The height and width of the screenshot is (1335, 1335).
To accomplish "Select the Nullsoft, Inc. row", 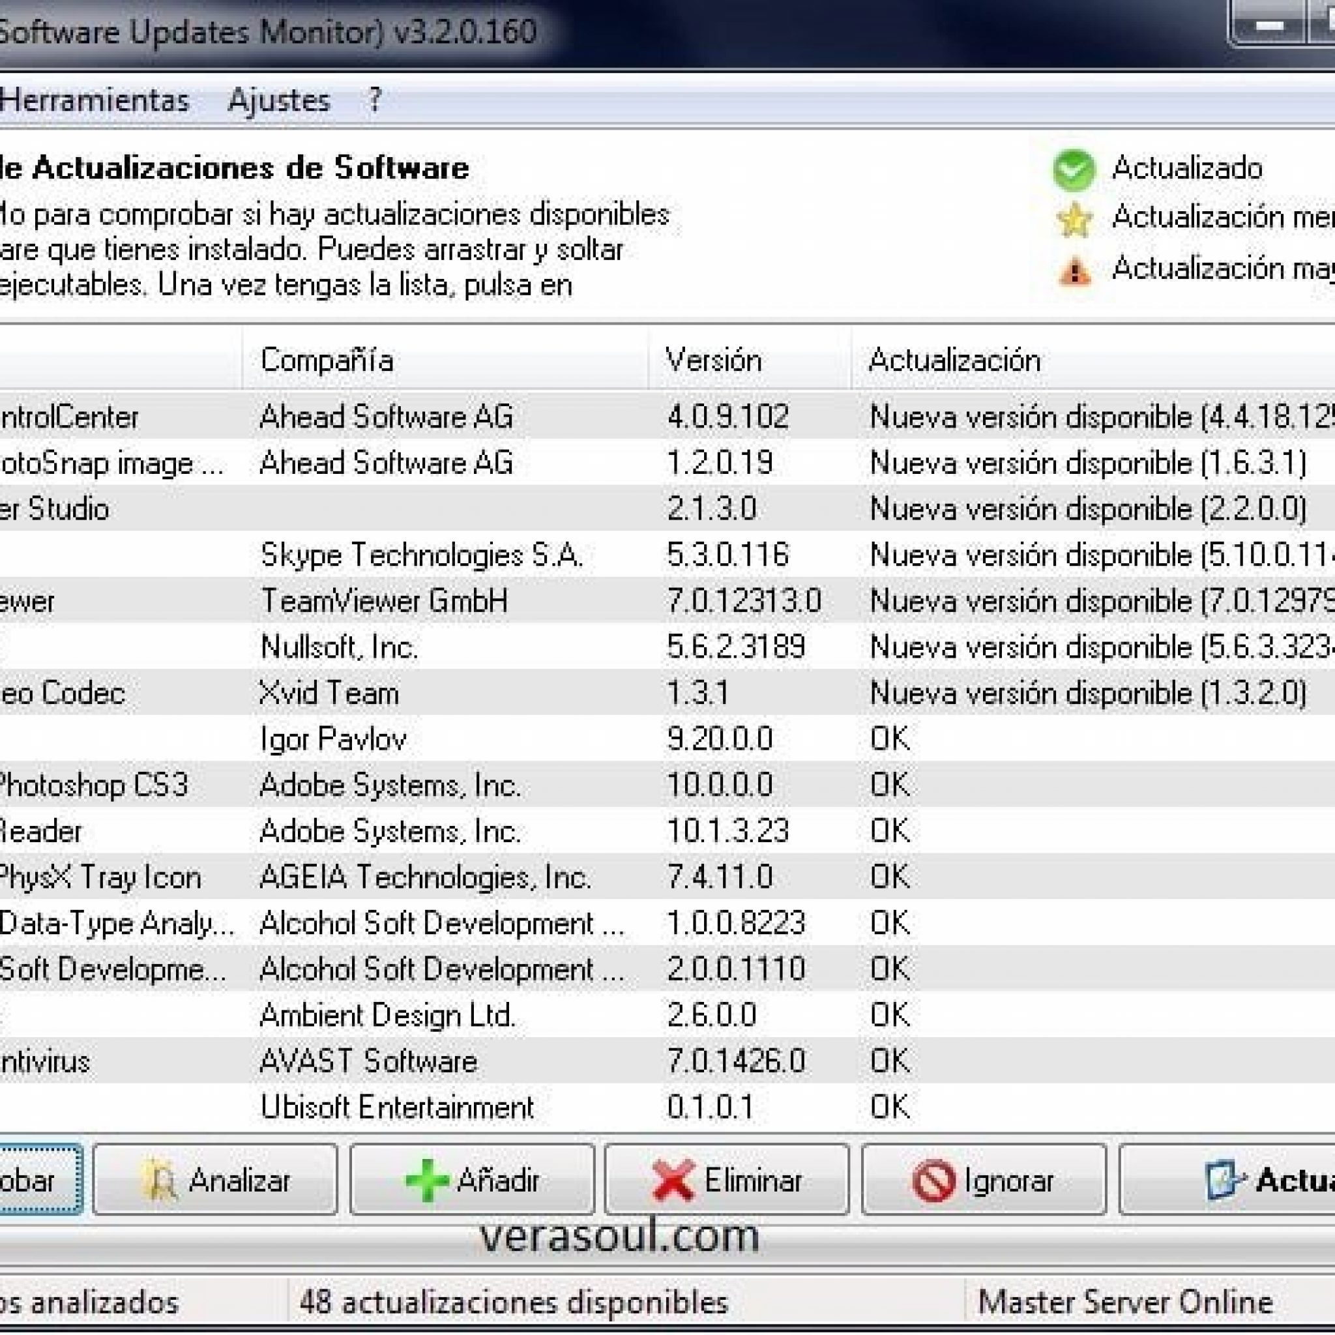I will click(667, 647).
